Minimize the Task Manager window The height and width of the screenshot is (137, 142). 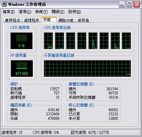[122, 4]
